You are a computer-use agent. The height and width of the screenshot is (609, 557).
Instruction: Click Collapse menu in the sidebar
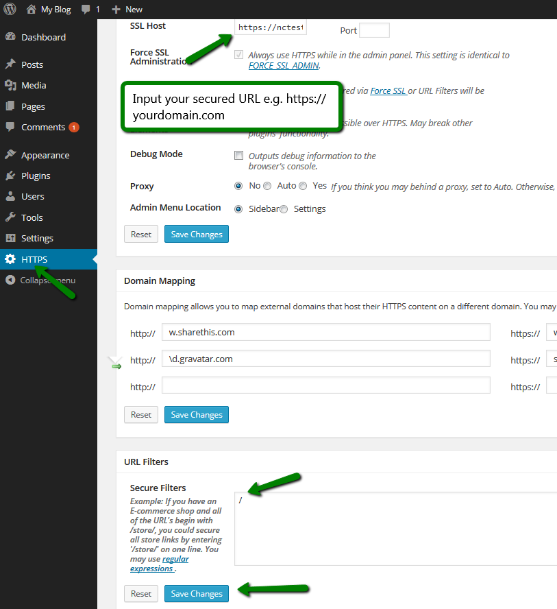coord(49,280)
